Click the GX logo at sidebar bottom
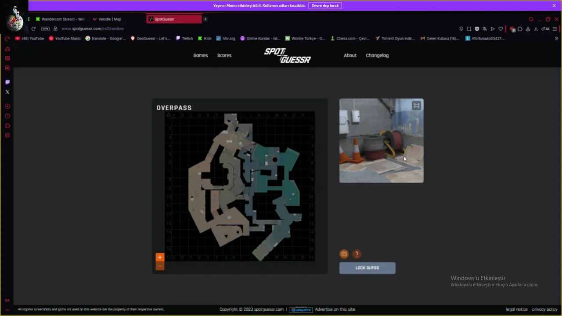 coord(7,301)
